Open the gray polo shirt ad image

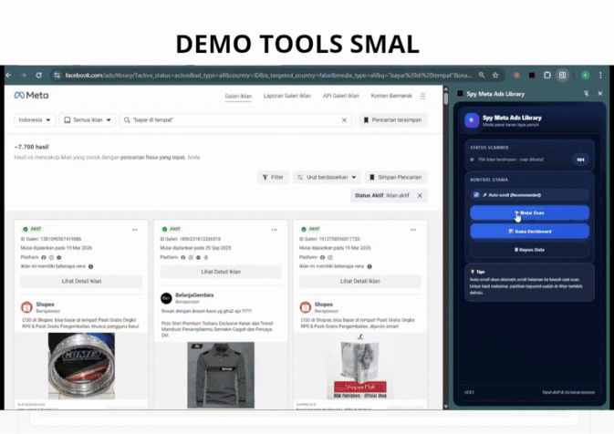point(221,375)
